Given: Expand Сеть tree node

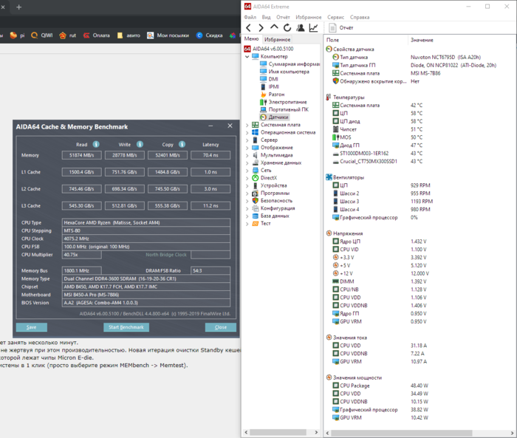Looking at the screenshot, I should (x=247, y=171).
